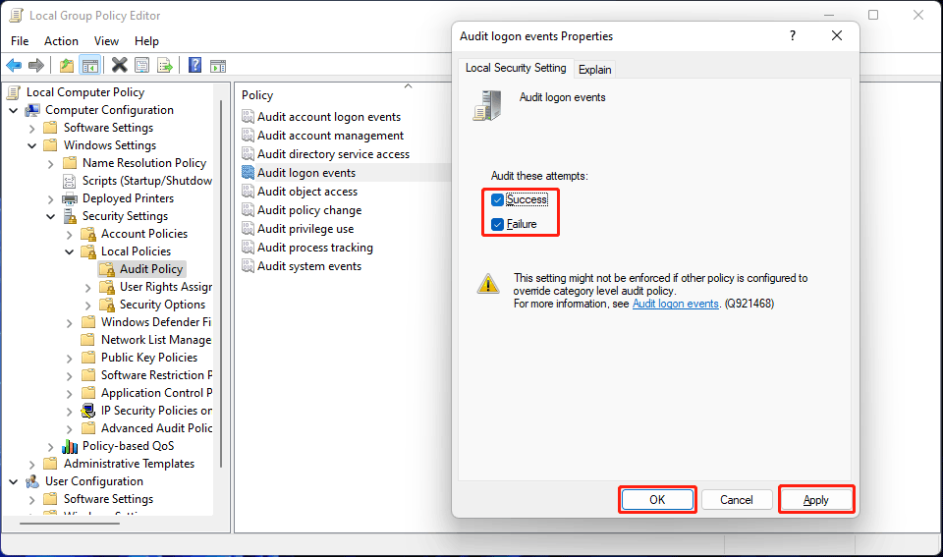Click the Scripts (Startup/Shutdown) icon

click(x=70, y=181)
